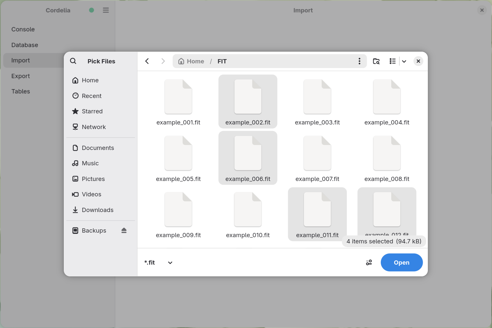Viewport: 492px width, 328px height.
Task: Open the path bar three-dot menu
Action: coord(360,61)
